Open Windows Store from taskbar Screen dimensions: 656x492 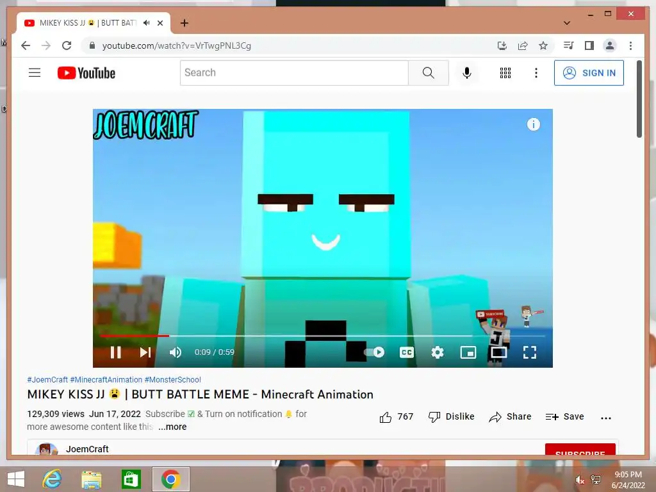(x=131, y=479)
